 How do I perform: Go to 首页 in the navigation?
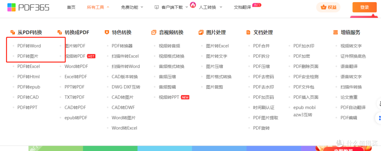point(71,7)
